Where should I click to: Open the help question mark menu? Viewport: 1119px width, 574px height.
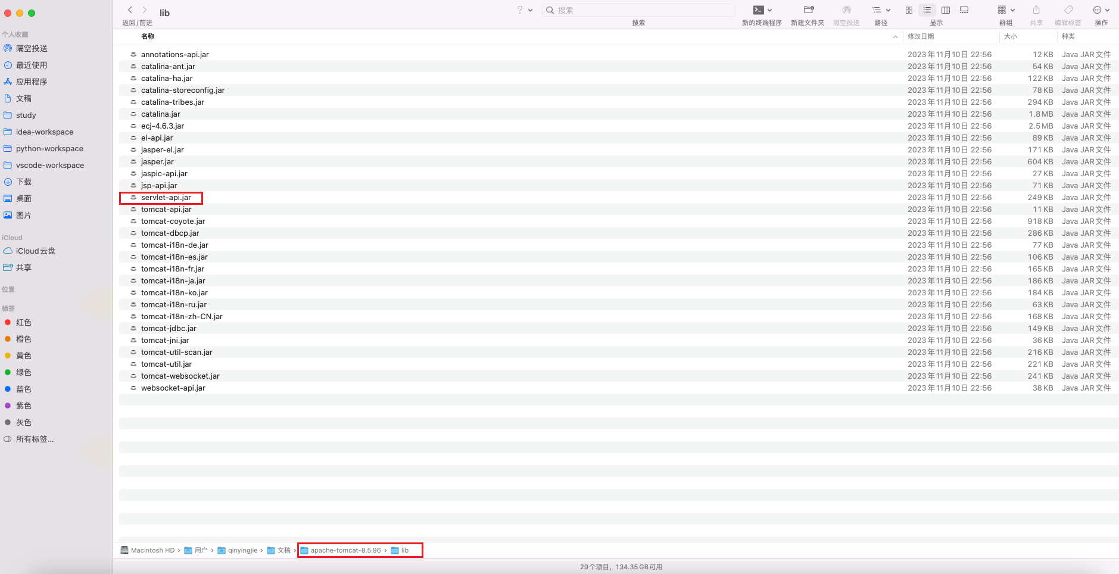524,10
